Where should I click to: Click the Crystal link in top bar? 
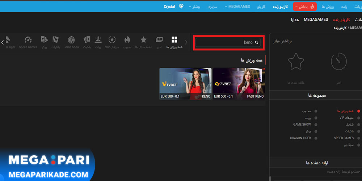(169, 7)
